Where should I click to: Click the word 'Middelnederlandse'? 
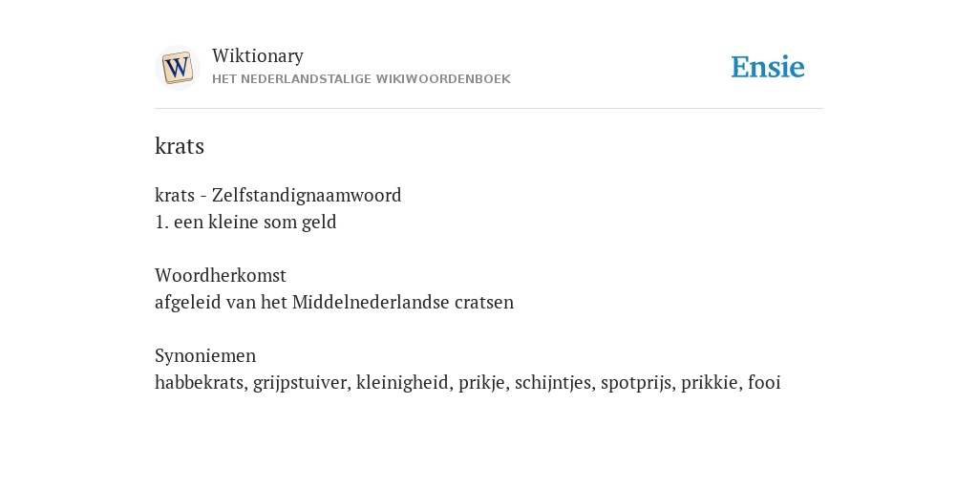click(x=371, y=303)
